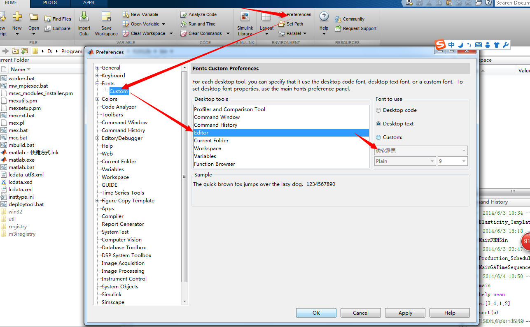
Task: Click the Apply button
Action: coord(405,313)
